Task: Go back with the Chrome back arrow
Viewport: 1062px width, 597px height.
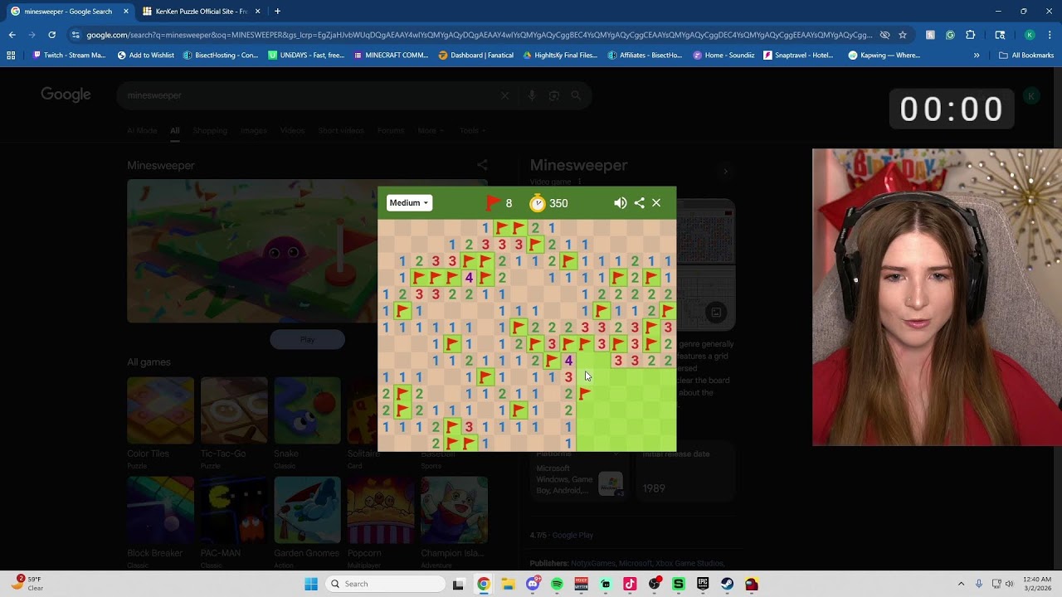Action: click(12, 35)
